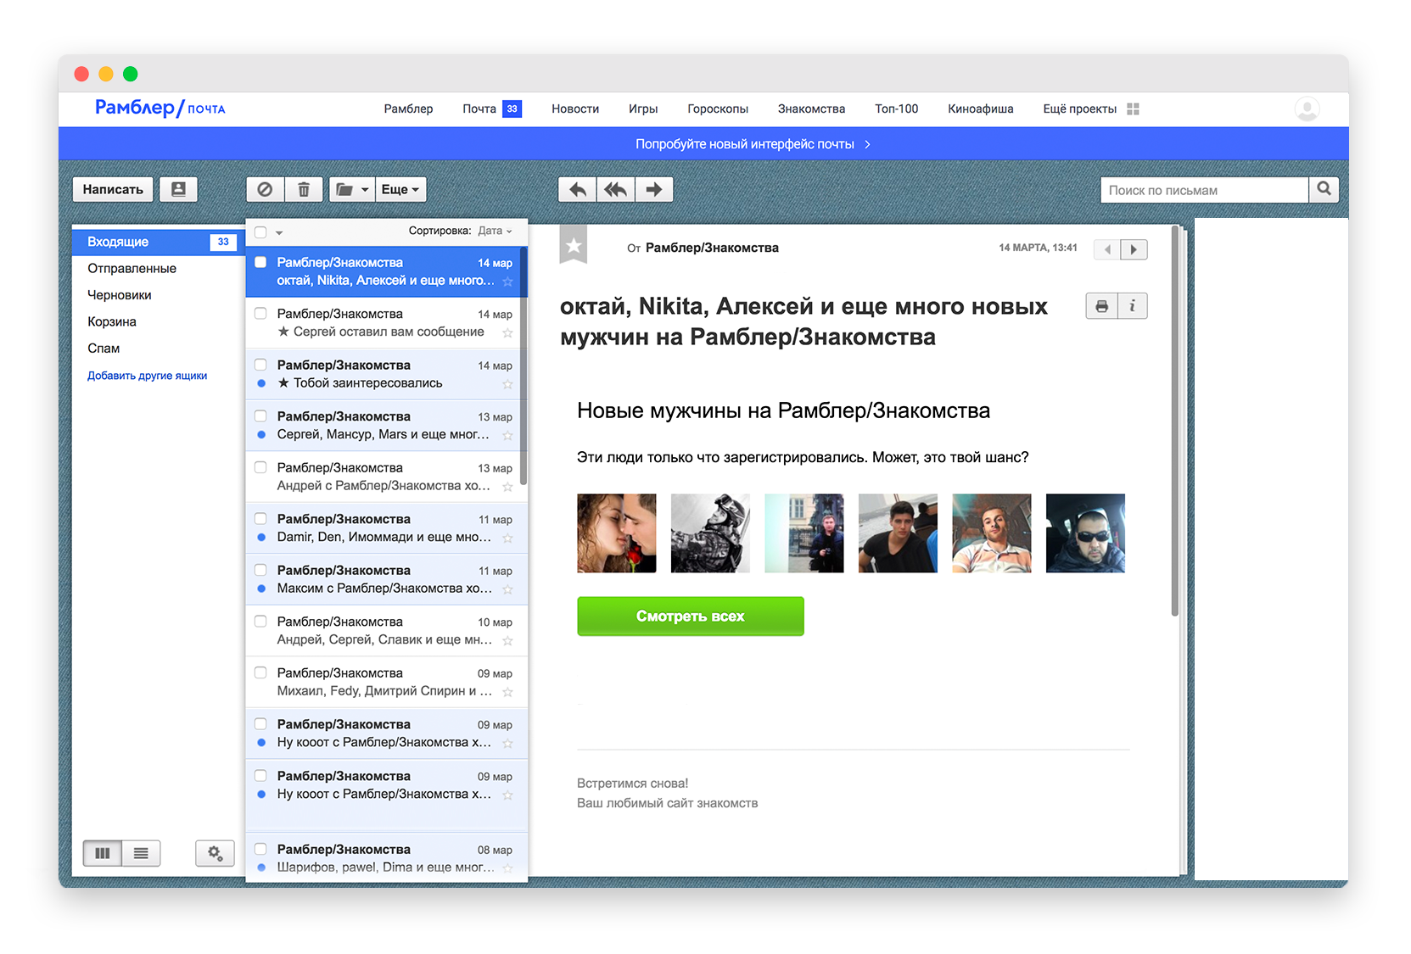Open the Черновики folder
1411x954 pixels.
tap(120, 295)
